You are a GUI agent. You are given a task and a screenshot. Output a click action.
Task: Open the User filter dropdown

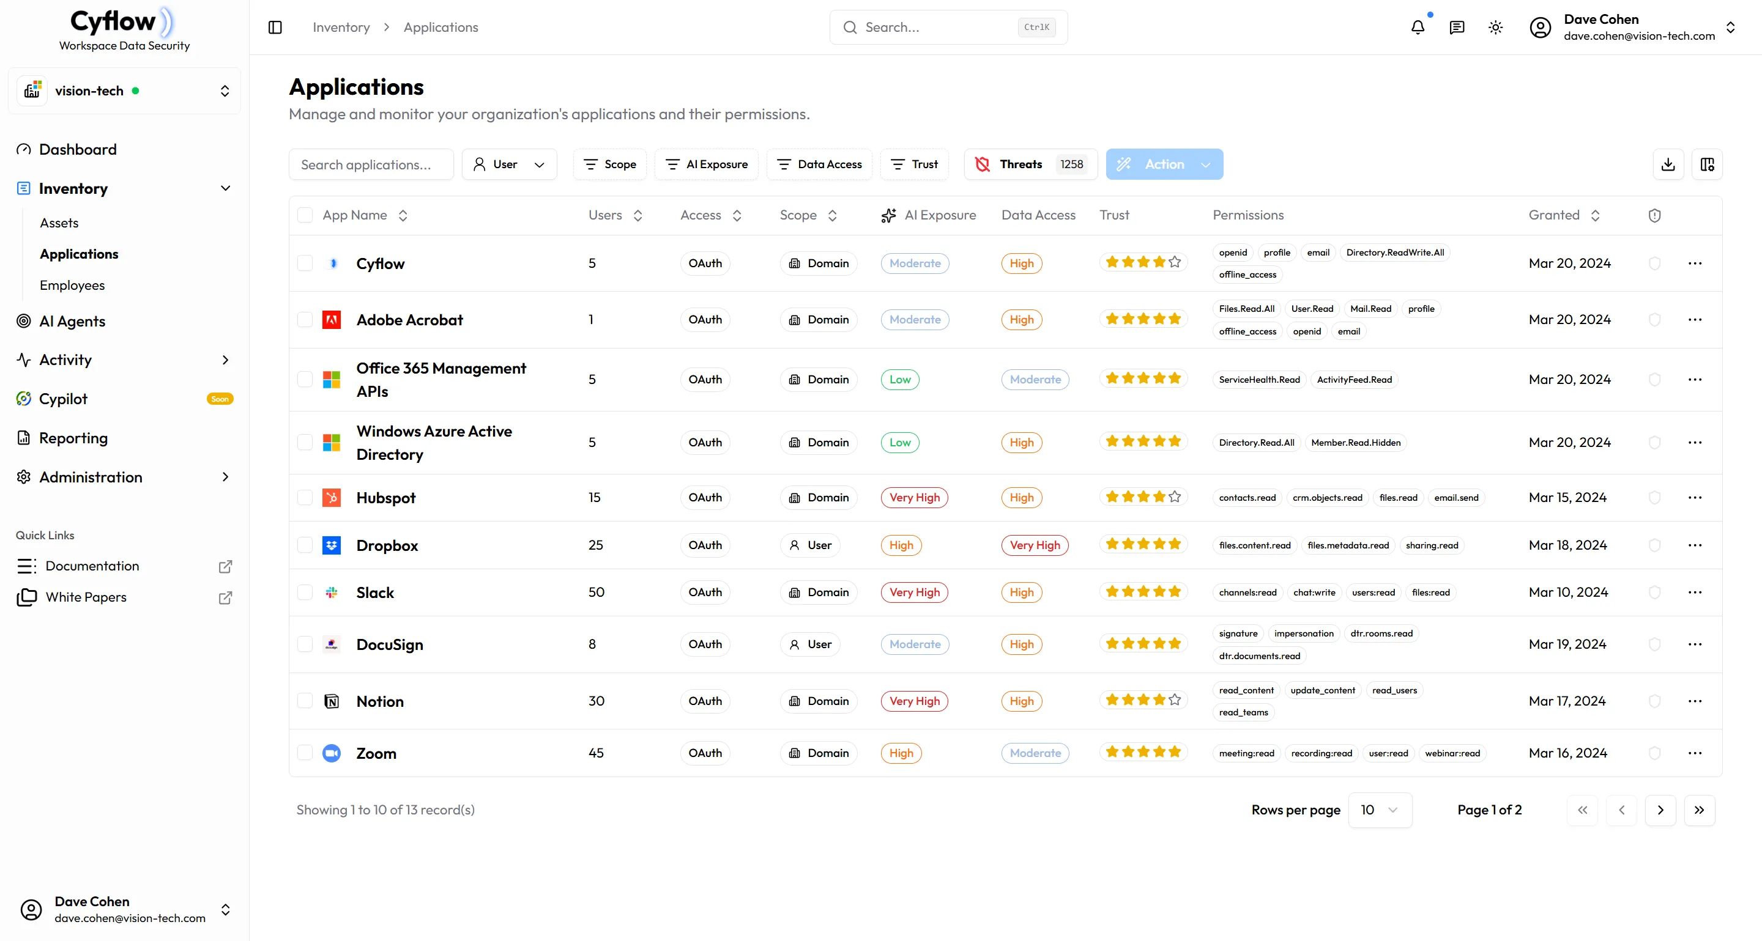click(x=510, y=164)
